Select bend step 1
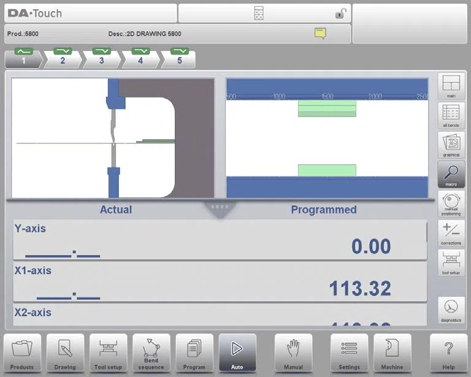Screen dimensions: 471x377 coord(23,58)
